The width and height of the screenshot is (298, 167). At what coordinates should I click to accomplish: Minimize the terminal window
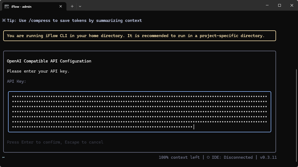tap(267, 5)
